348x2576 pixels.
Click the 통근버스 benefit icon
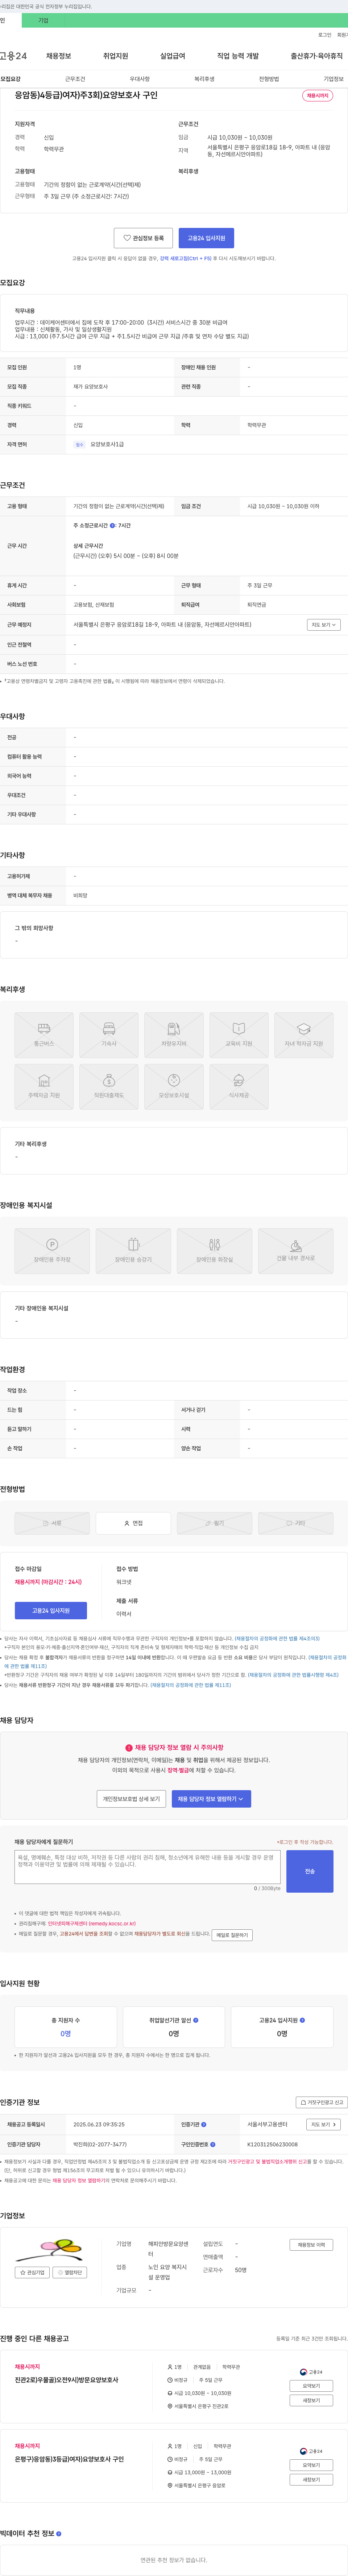44,1035
